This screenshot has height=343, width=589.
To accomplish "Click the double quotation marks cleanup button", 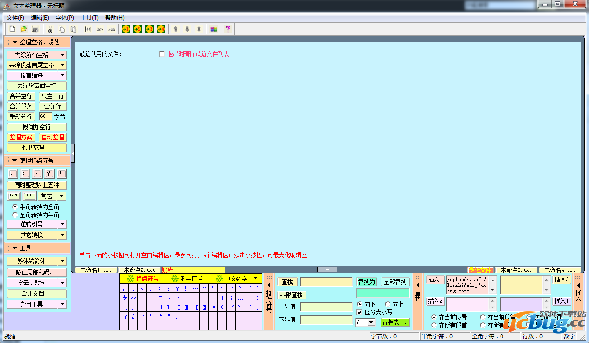I will coord(14,196).
